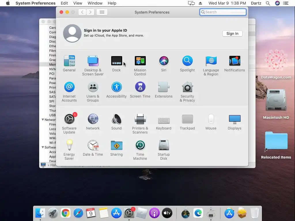
Task: Launch Google Chrome from the Dock
Action: (x=65, y=213)
